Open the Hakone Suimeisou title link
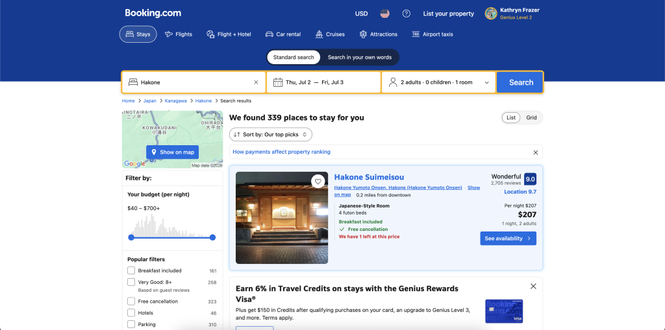 click(x=369, y=177)
